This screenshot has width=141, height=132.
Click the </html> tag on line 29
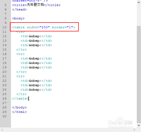click(19, 112)
